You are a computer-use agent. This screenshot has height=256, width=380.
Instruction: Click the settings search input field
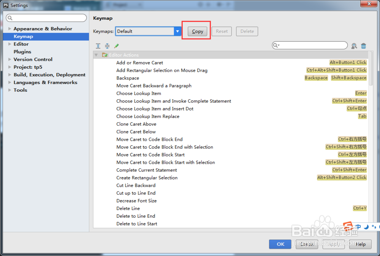click(46, 18)
